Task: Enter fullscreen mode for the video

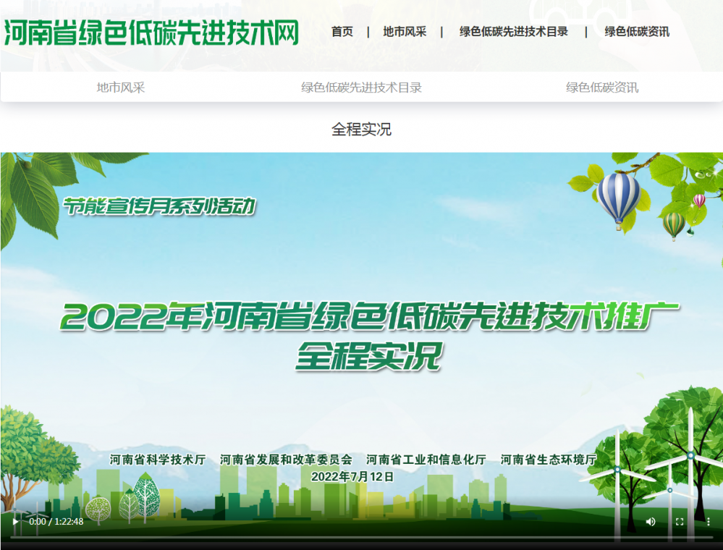Action: tap(679, 522)
